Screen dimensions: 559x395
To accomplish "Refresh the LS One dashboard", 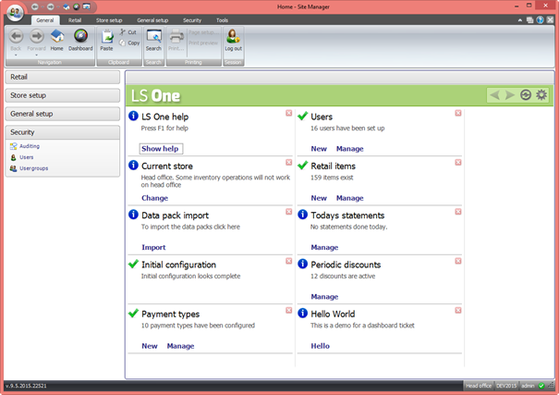I will (526, 95).
